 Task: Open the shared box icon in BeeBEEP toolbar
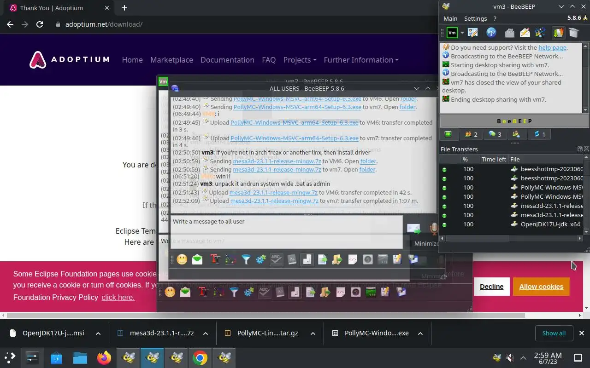573,33
